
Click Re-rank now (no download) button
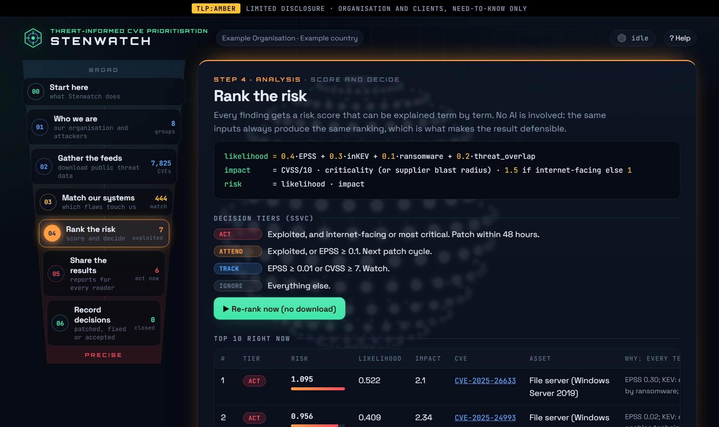[279, 309]
